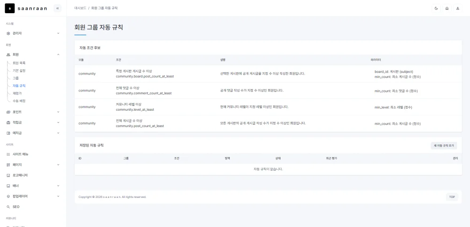The height and width of the screenshot is (227, 470).
Task: Expand the 적립금 menu chevron
Action: click(x=58, y=122)
